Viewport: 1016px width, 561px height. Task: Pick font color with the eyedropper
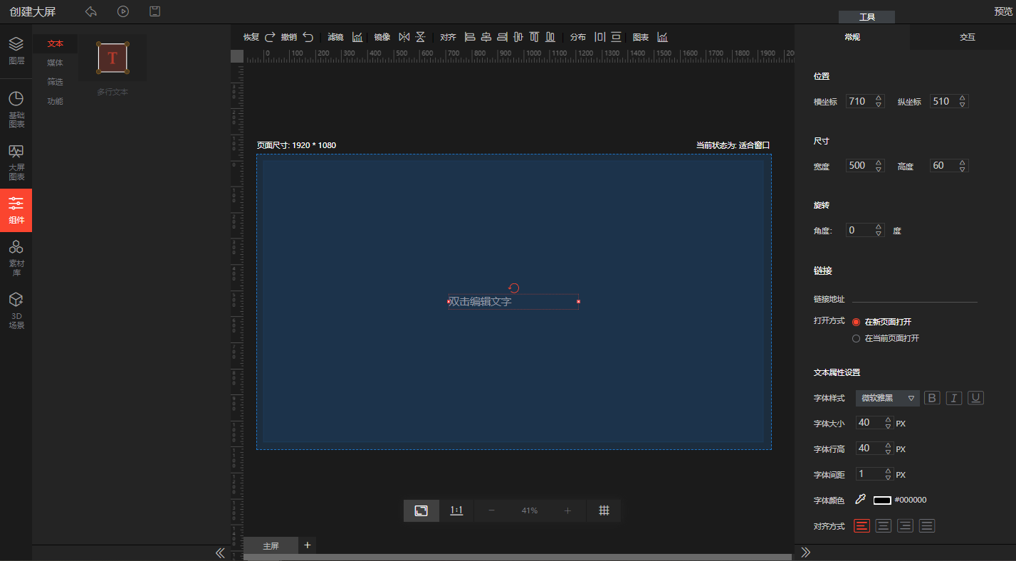tap(860, 500)
